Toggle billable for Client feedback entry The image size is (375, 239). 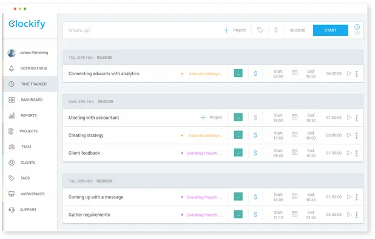[x=255, y=153]
